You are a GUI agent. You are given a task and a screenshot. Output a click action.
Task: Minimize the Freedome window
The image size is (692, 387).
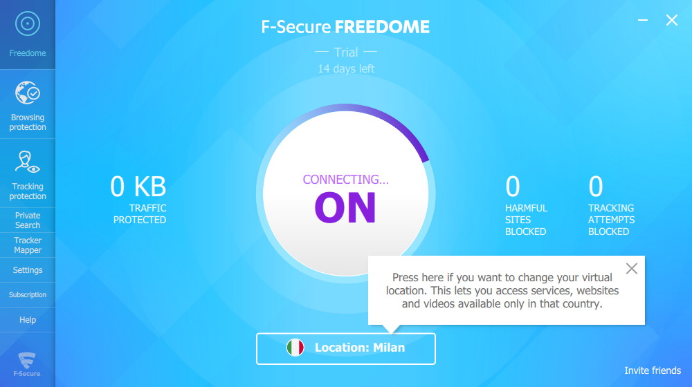point(643,20)
